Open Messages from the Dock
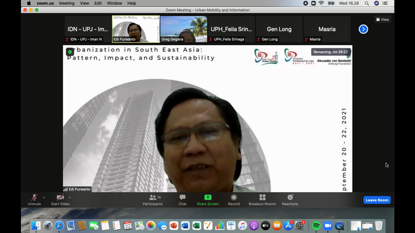The image size is (415, 233). click(x=162, y=226)
